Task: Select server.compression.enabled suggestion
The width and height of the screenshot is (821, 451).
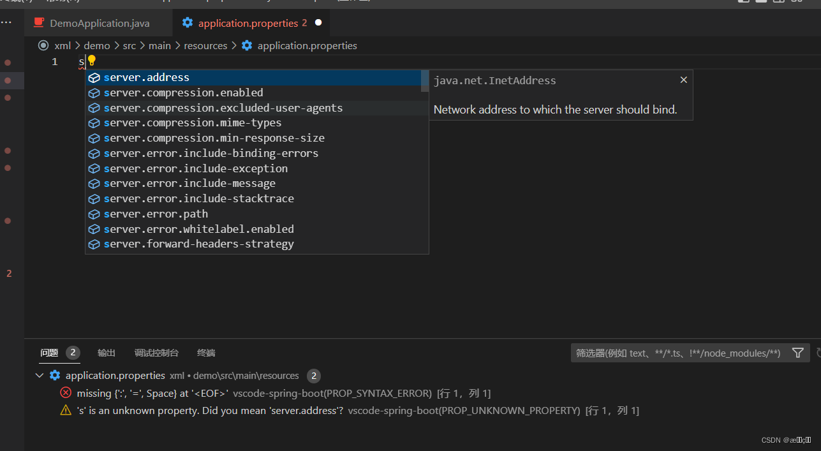Action: 253,92
